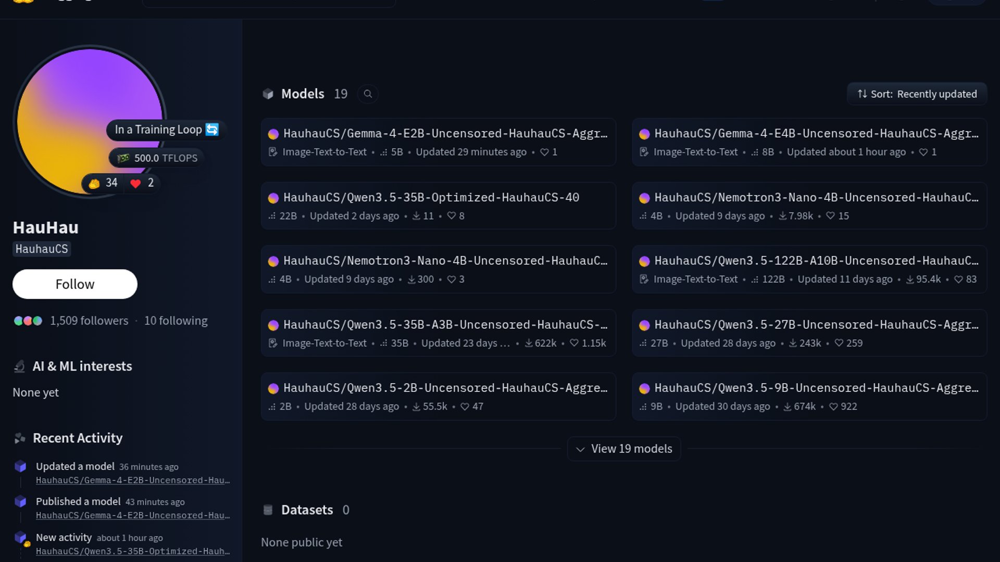
Task: Open the 1,509 followers link
Action: pos(89,321)
